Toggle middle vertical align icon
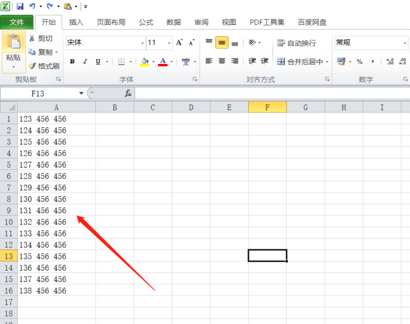 (x=222, y=43)
